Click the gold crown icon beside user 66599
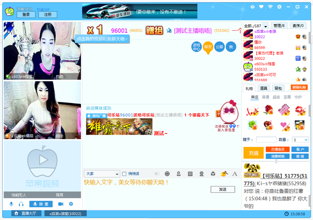The height and width of the screenshot is (220, 313). [298, 47]
